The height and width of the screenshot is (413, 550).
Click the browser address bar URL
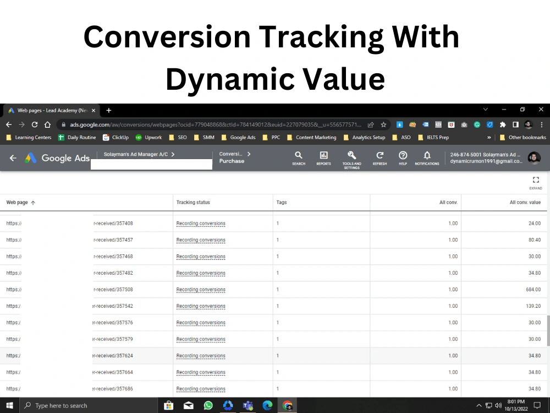click(215, 124)
